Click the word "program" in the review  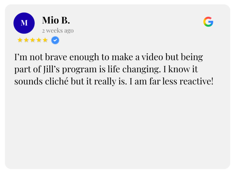(x=78, y=69)
